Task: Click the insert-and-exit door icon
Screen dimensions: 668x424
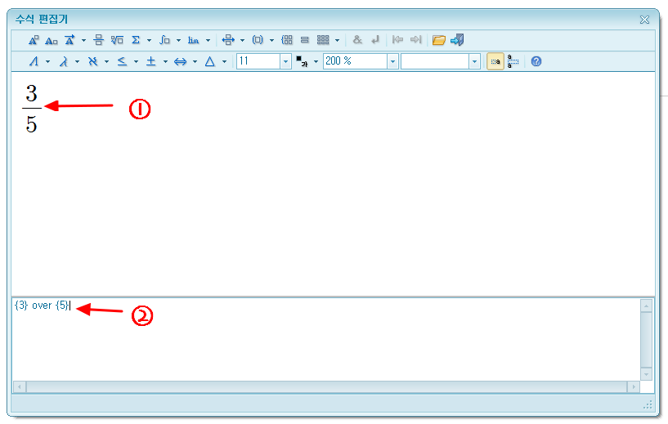Action: (x=457, y=40)
